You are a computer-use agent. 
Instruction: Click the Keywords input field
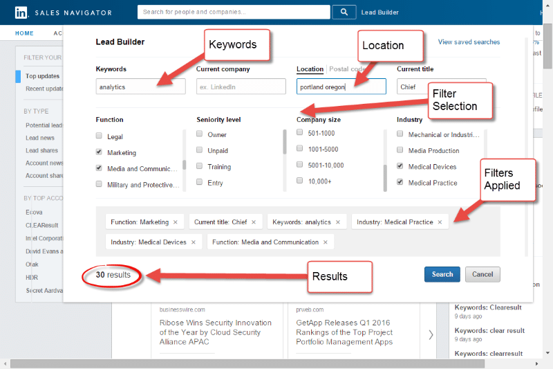(x=141, y=87)
